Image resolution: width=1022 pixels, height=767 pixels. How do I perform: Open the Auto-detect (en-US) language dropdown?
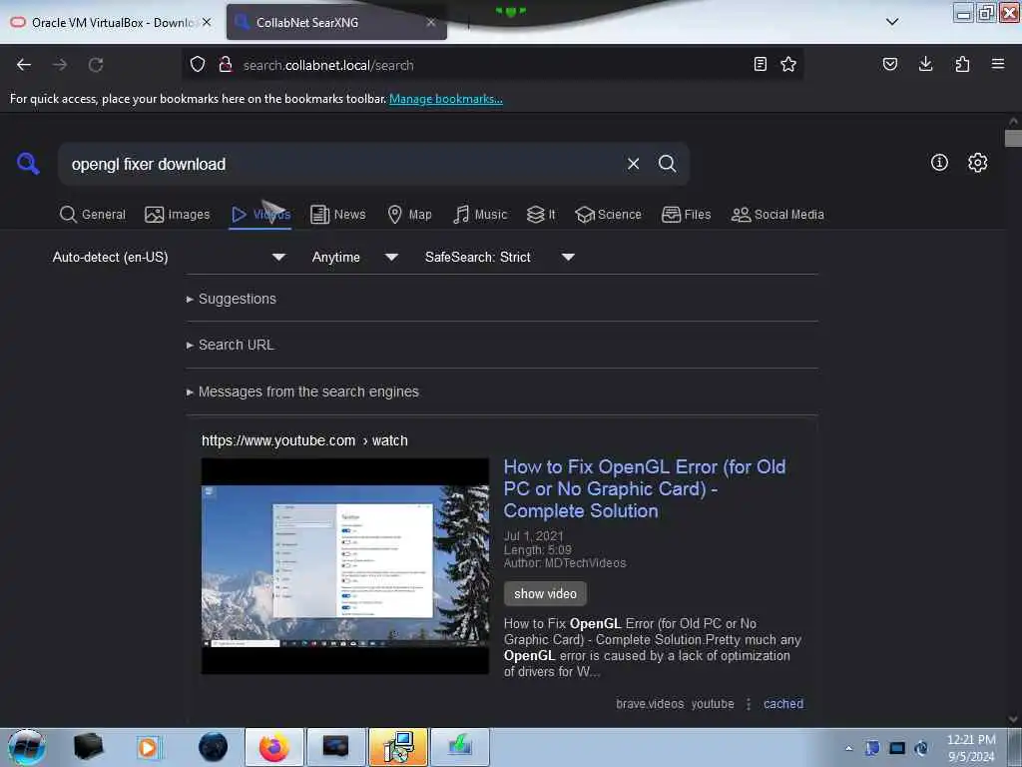click(168, 257)
